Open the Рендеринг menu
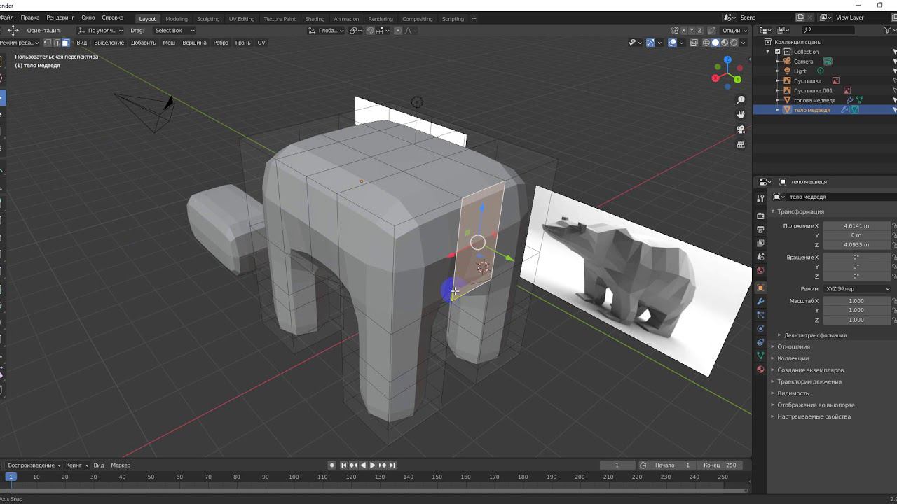Viewport: 897px width, 504px height. [60, 17]
